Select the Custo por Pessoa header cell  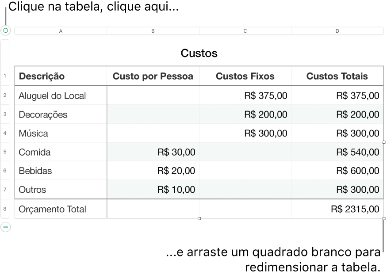point(153,76)
